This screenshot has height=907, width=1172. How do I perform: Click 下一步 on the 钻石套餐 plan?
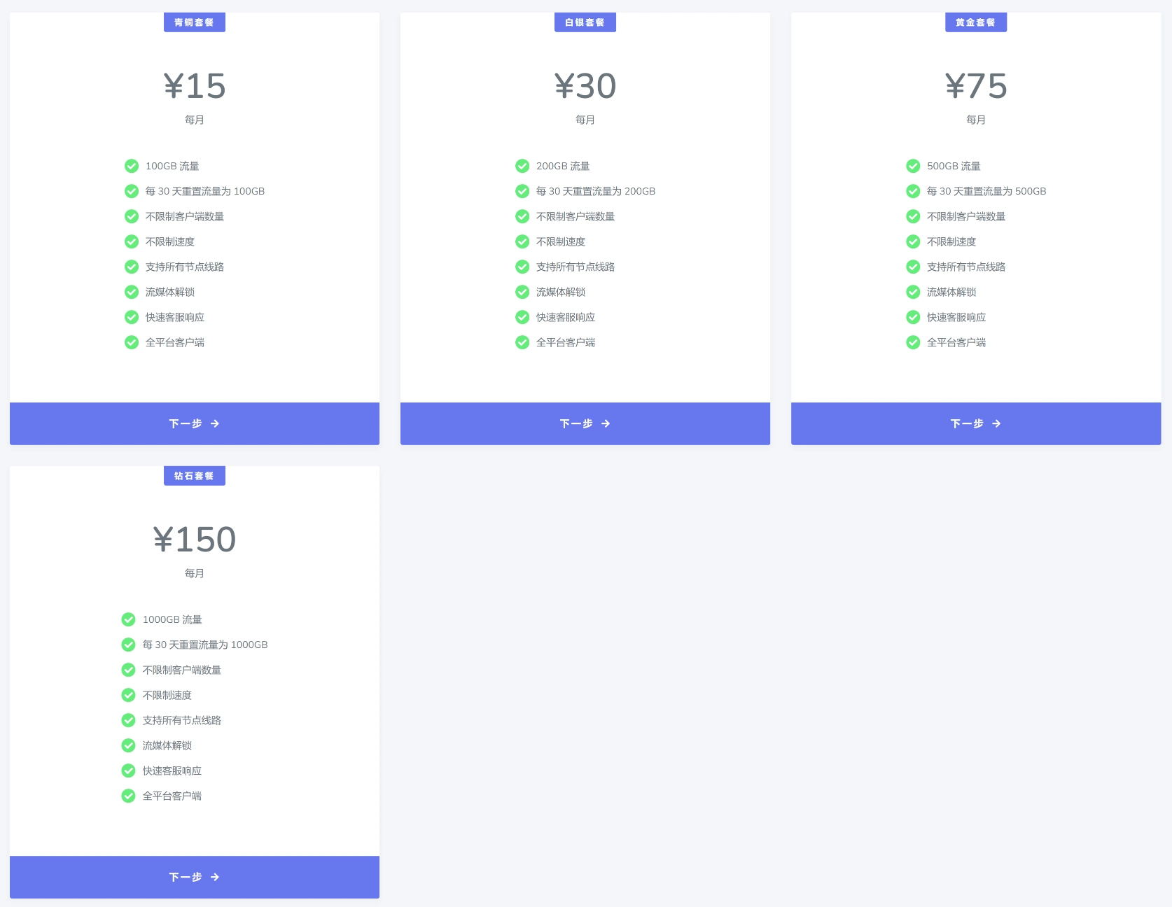(194, 877)
